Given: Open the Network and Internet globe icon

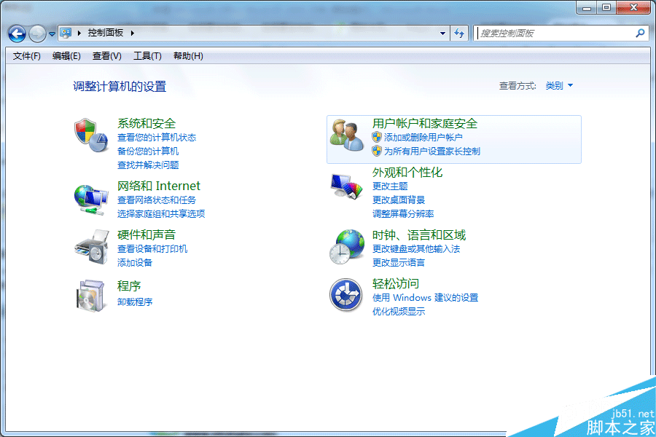Looking at the screenshot, I should (90, 198).
